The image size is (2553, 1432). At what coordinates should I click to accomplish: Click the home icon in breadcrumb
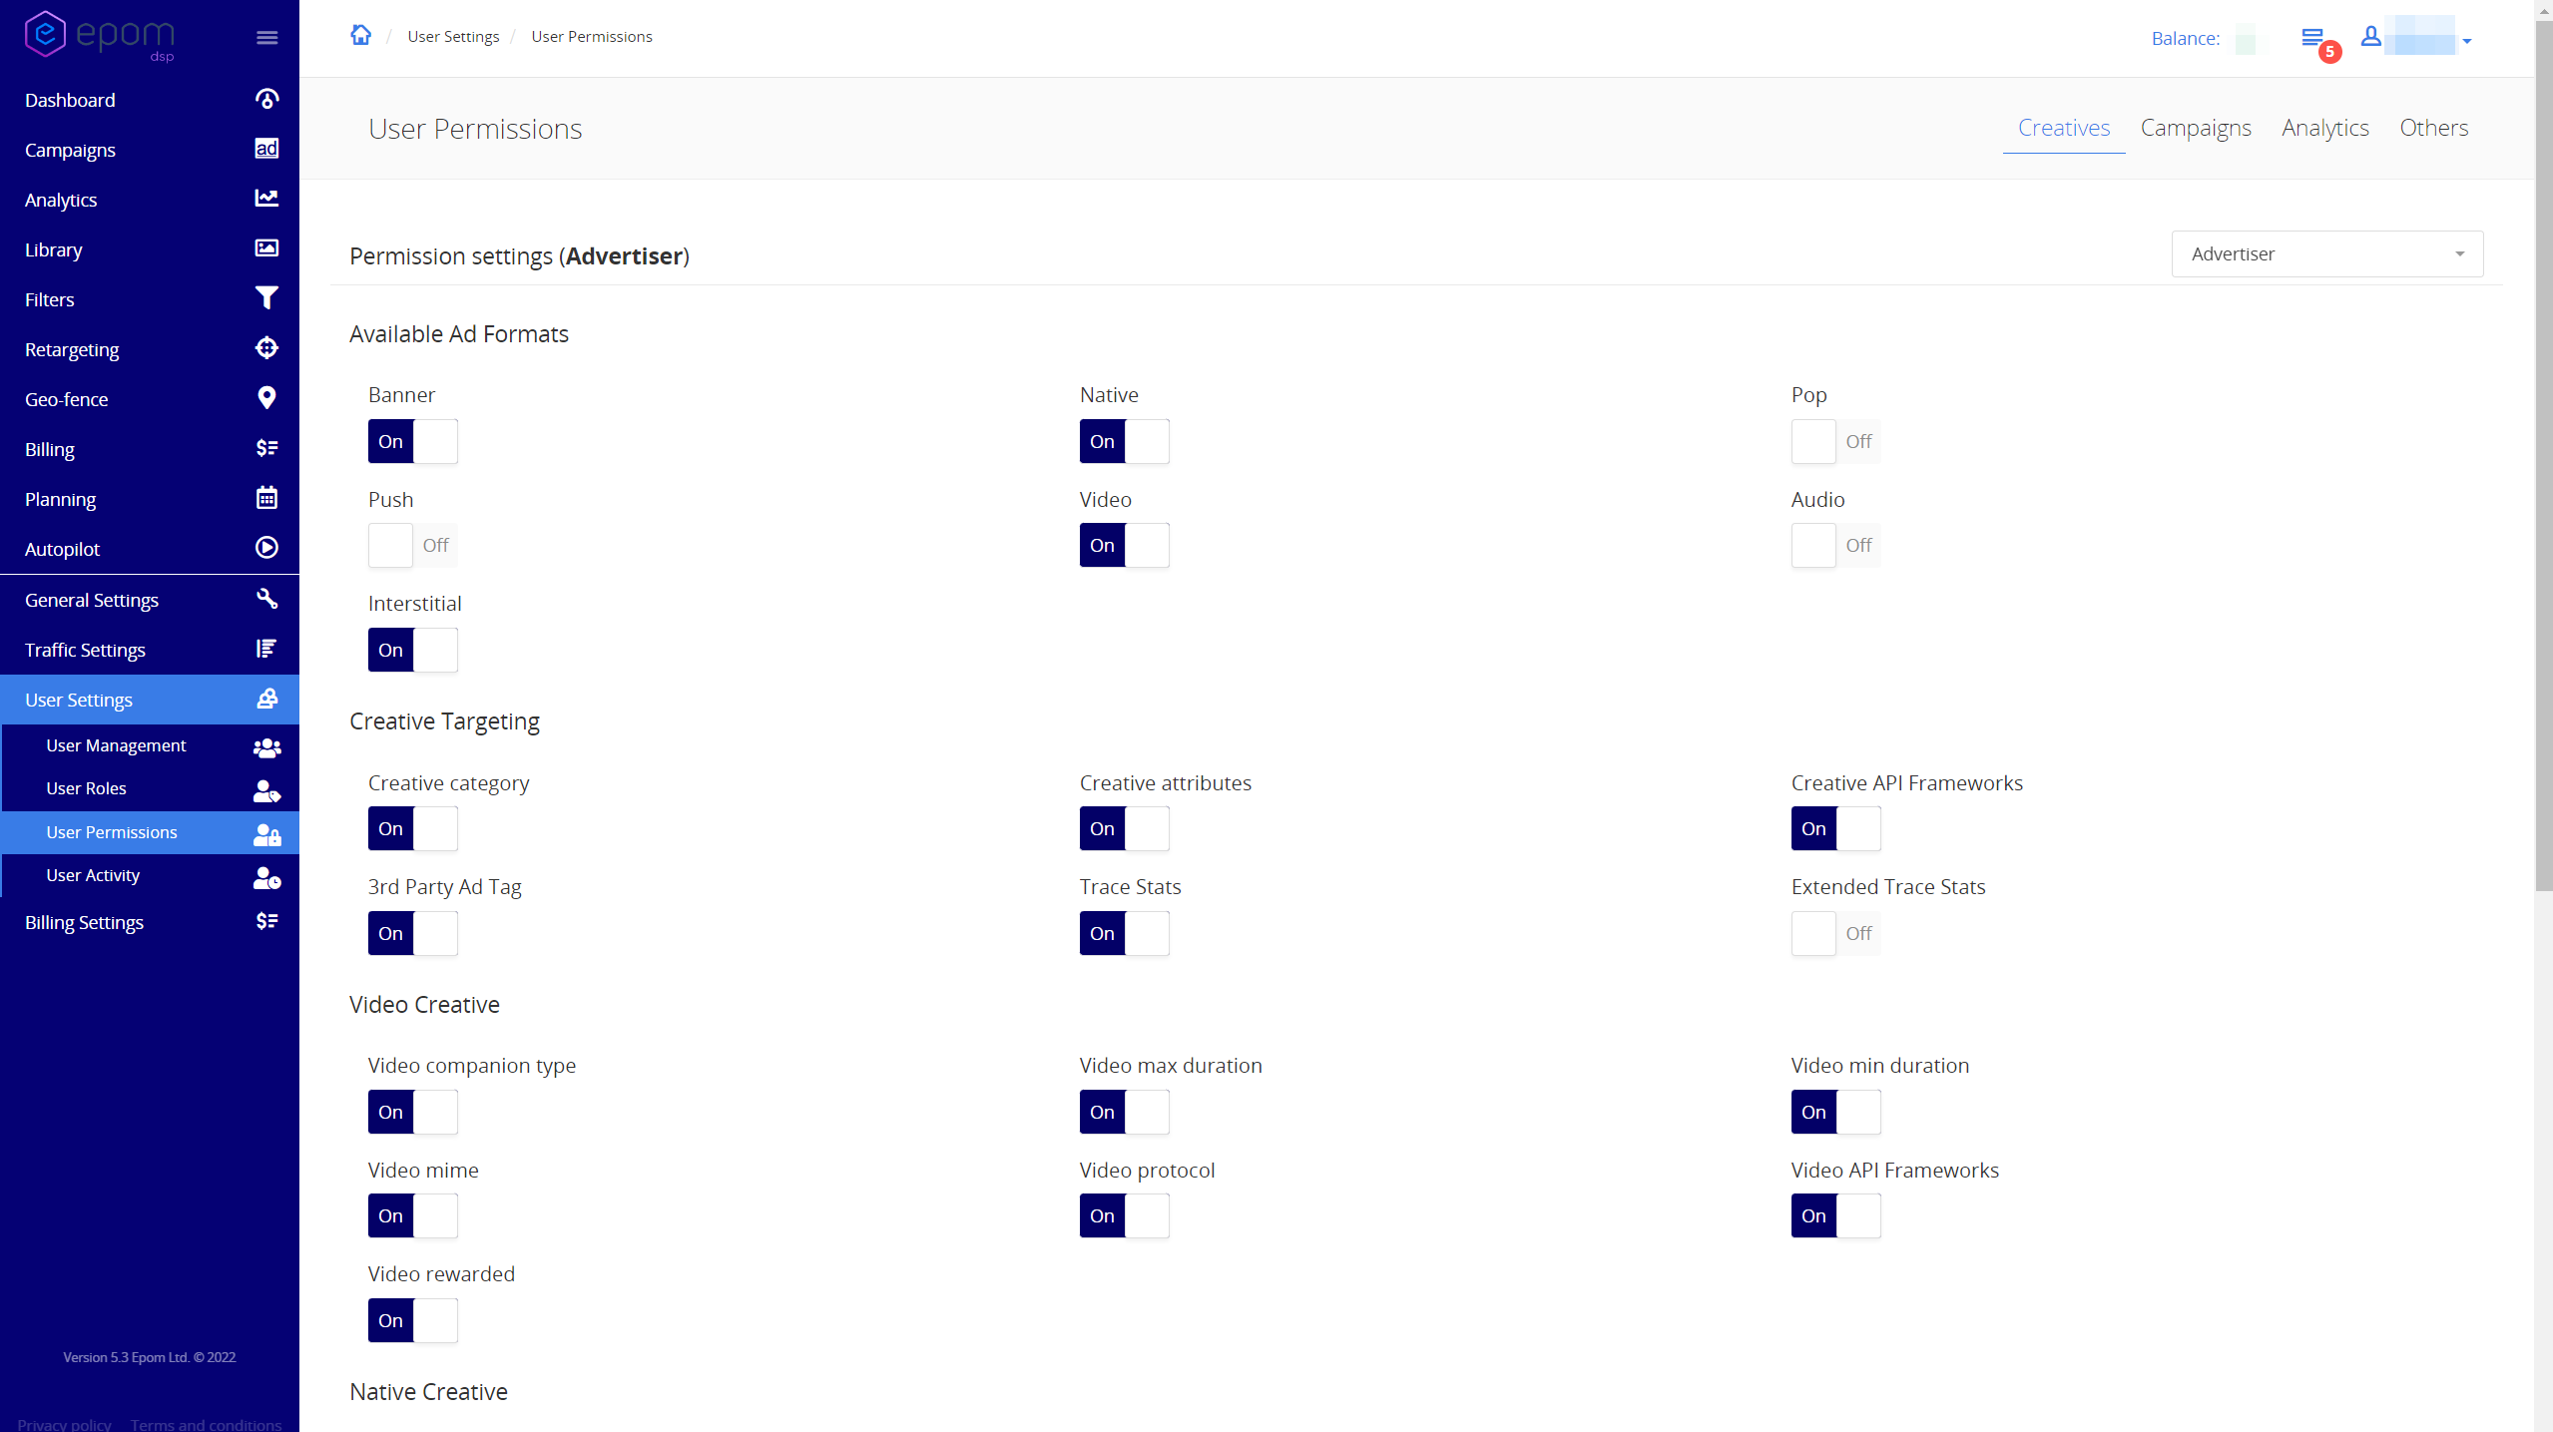[x=360, y=36]
